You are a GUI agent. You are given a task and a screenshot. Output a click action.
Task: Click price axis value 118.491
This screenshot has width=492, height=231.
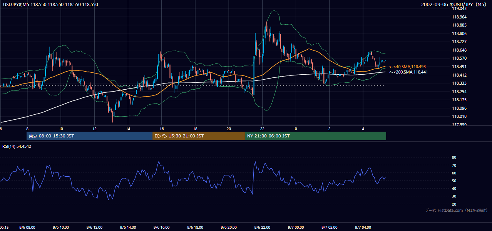[459, 67]
